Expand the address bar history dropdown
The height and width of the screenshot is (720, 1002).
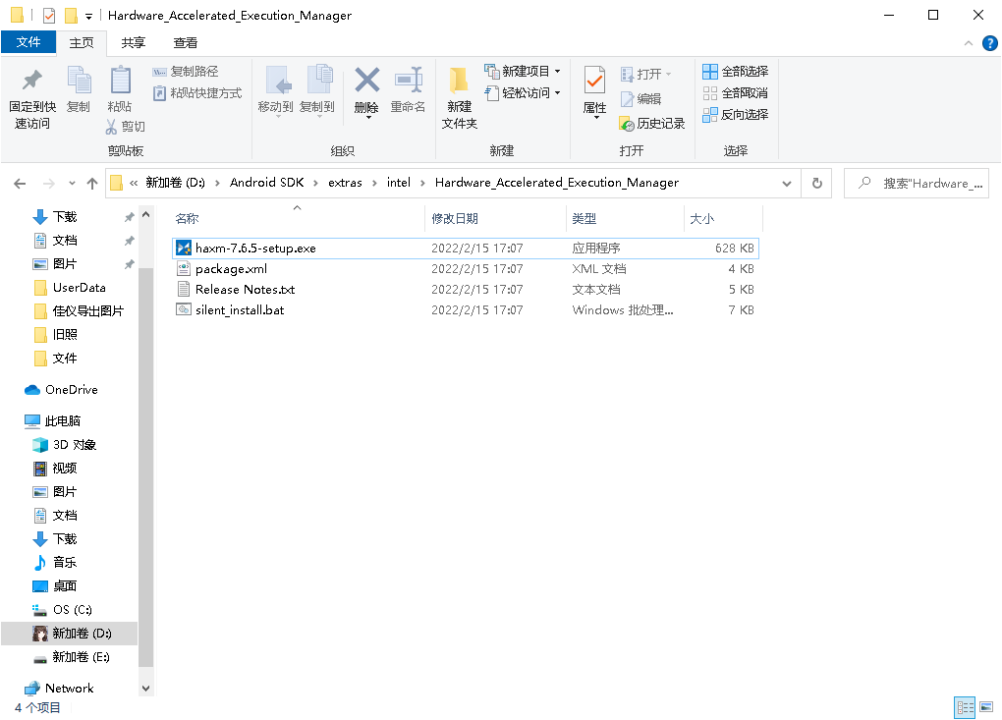(787, 184)
